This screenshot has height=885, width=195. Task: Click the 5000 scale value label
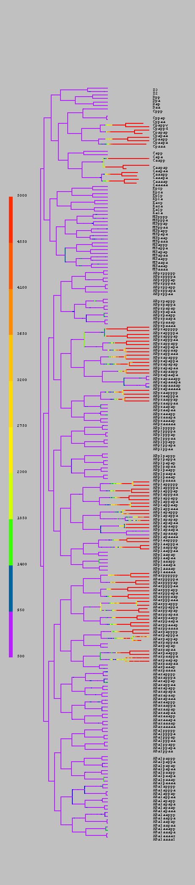click(x=22, y=195)
